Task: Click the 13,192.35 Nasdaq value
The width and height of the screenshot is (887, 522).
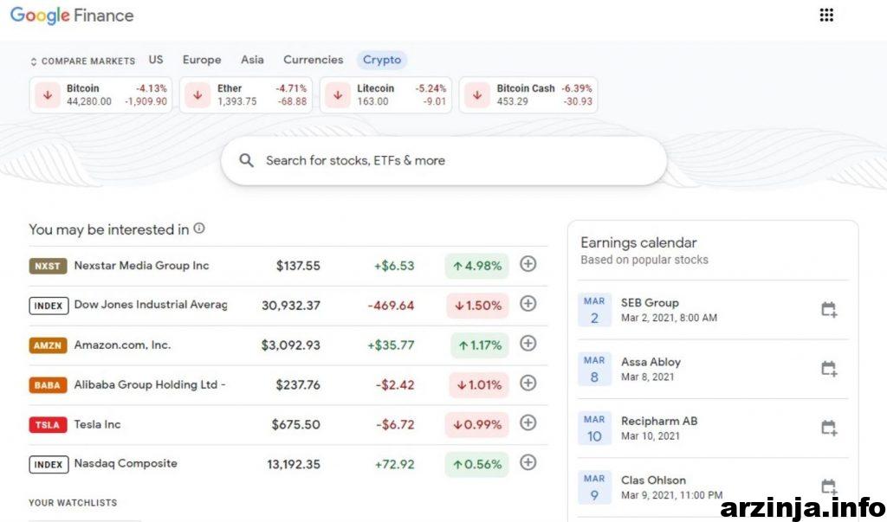Action: click(294, 464)
